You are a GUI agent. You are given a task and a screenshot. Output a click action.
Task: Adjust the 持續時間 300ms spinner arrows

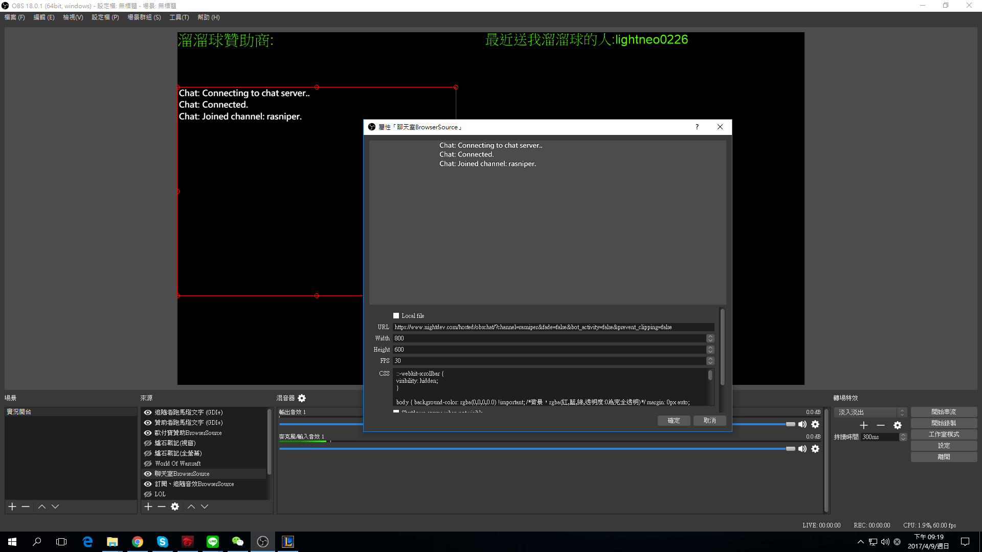903,437
